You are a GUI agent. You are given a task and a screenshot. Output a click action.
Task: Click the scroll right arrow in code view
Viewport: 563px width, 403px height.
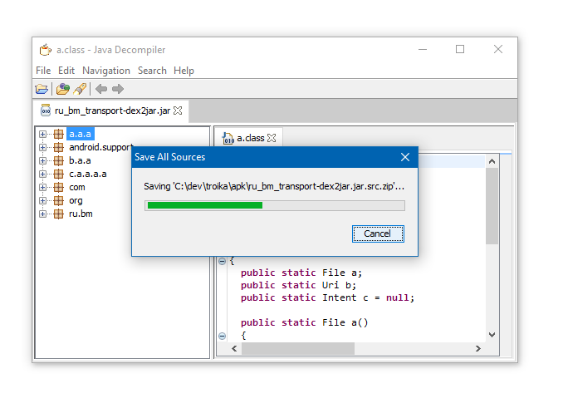(478, 348)
